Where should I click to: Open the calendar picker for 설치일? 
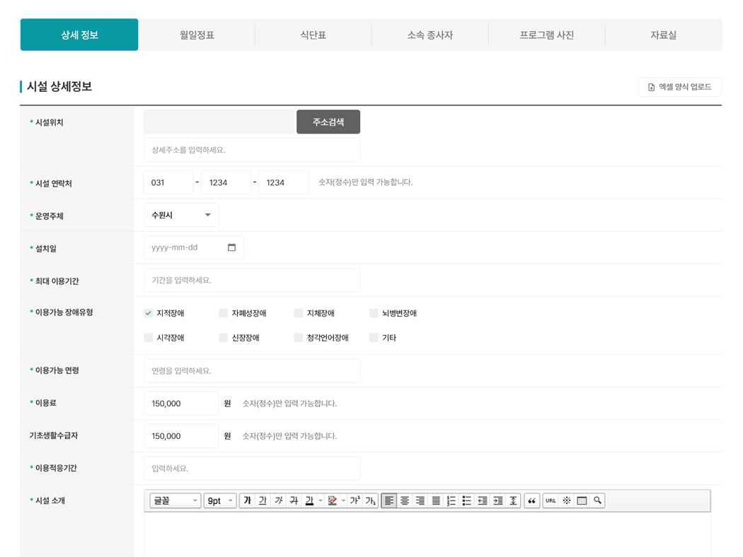tap(231, 247)
